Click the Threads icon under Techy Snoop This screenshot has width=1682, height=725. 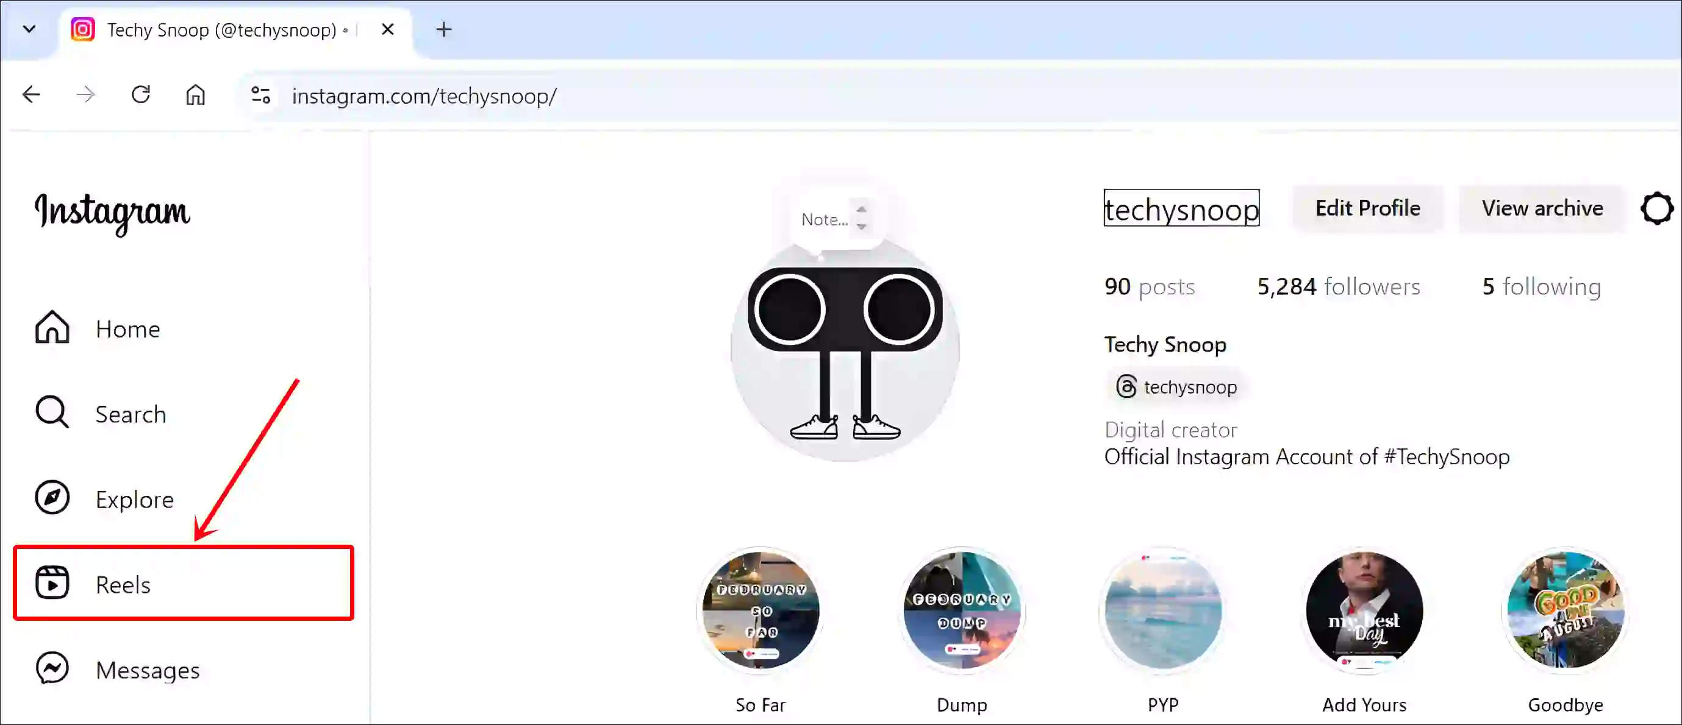pos(1124,387)
